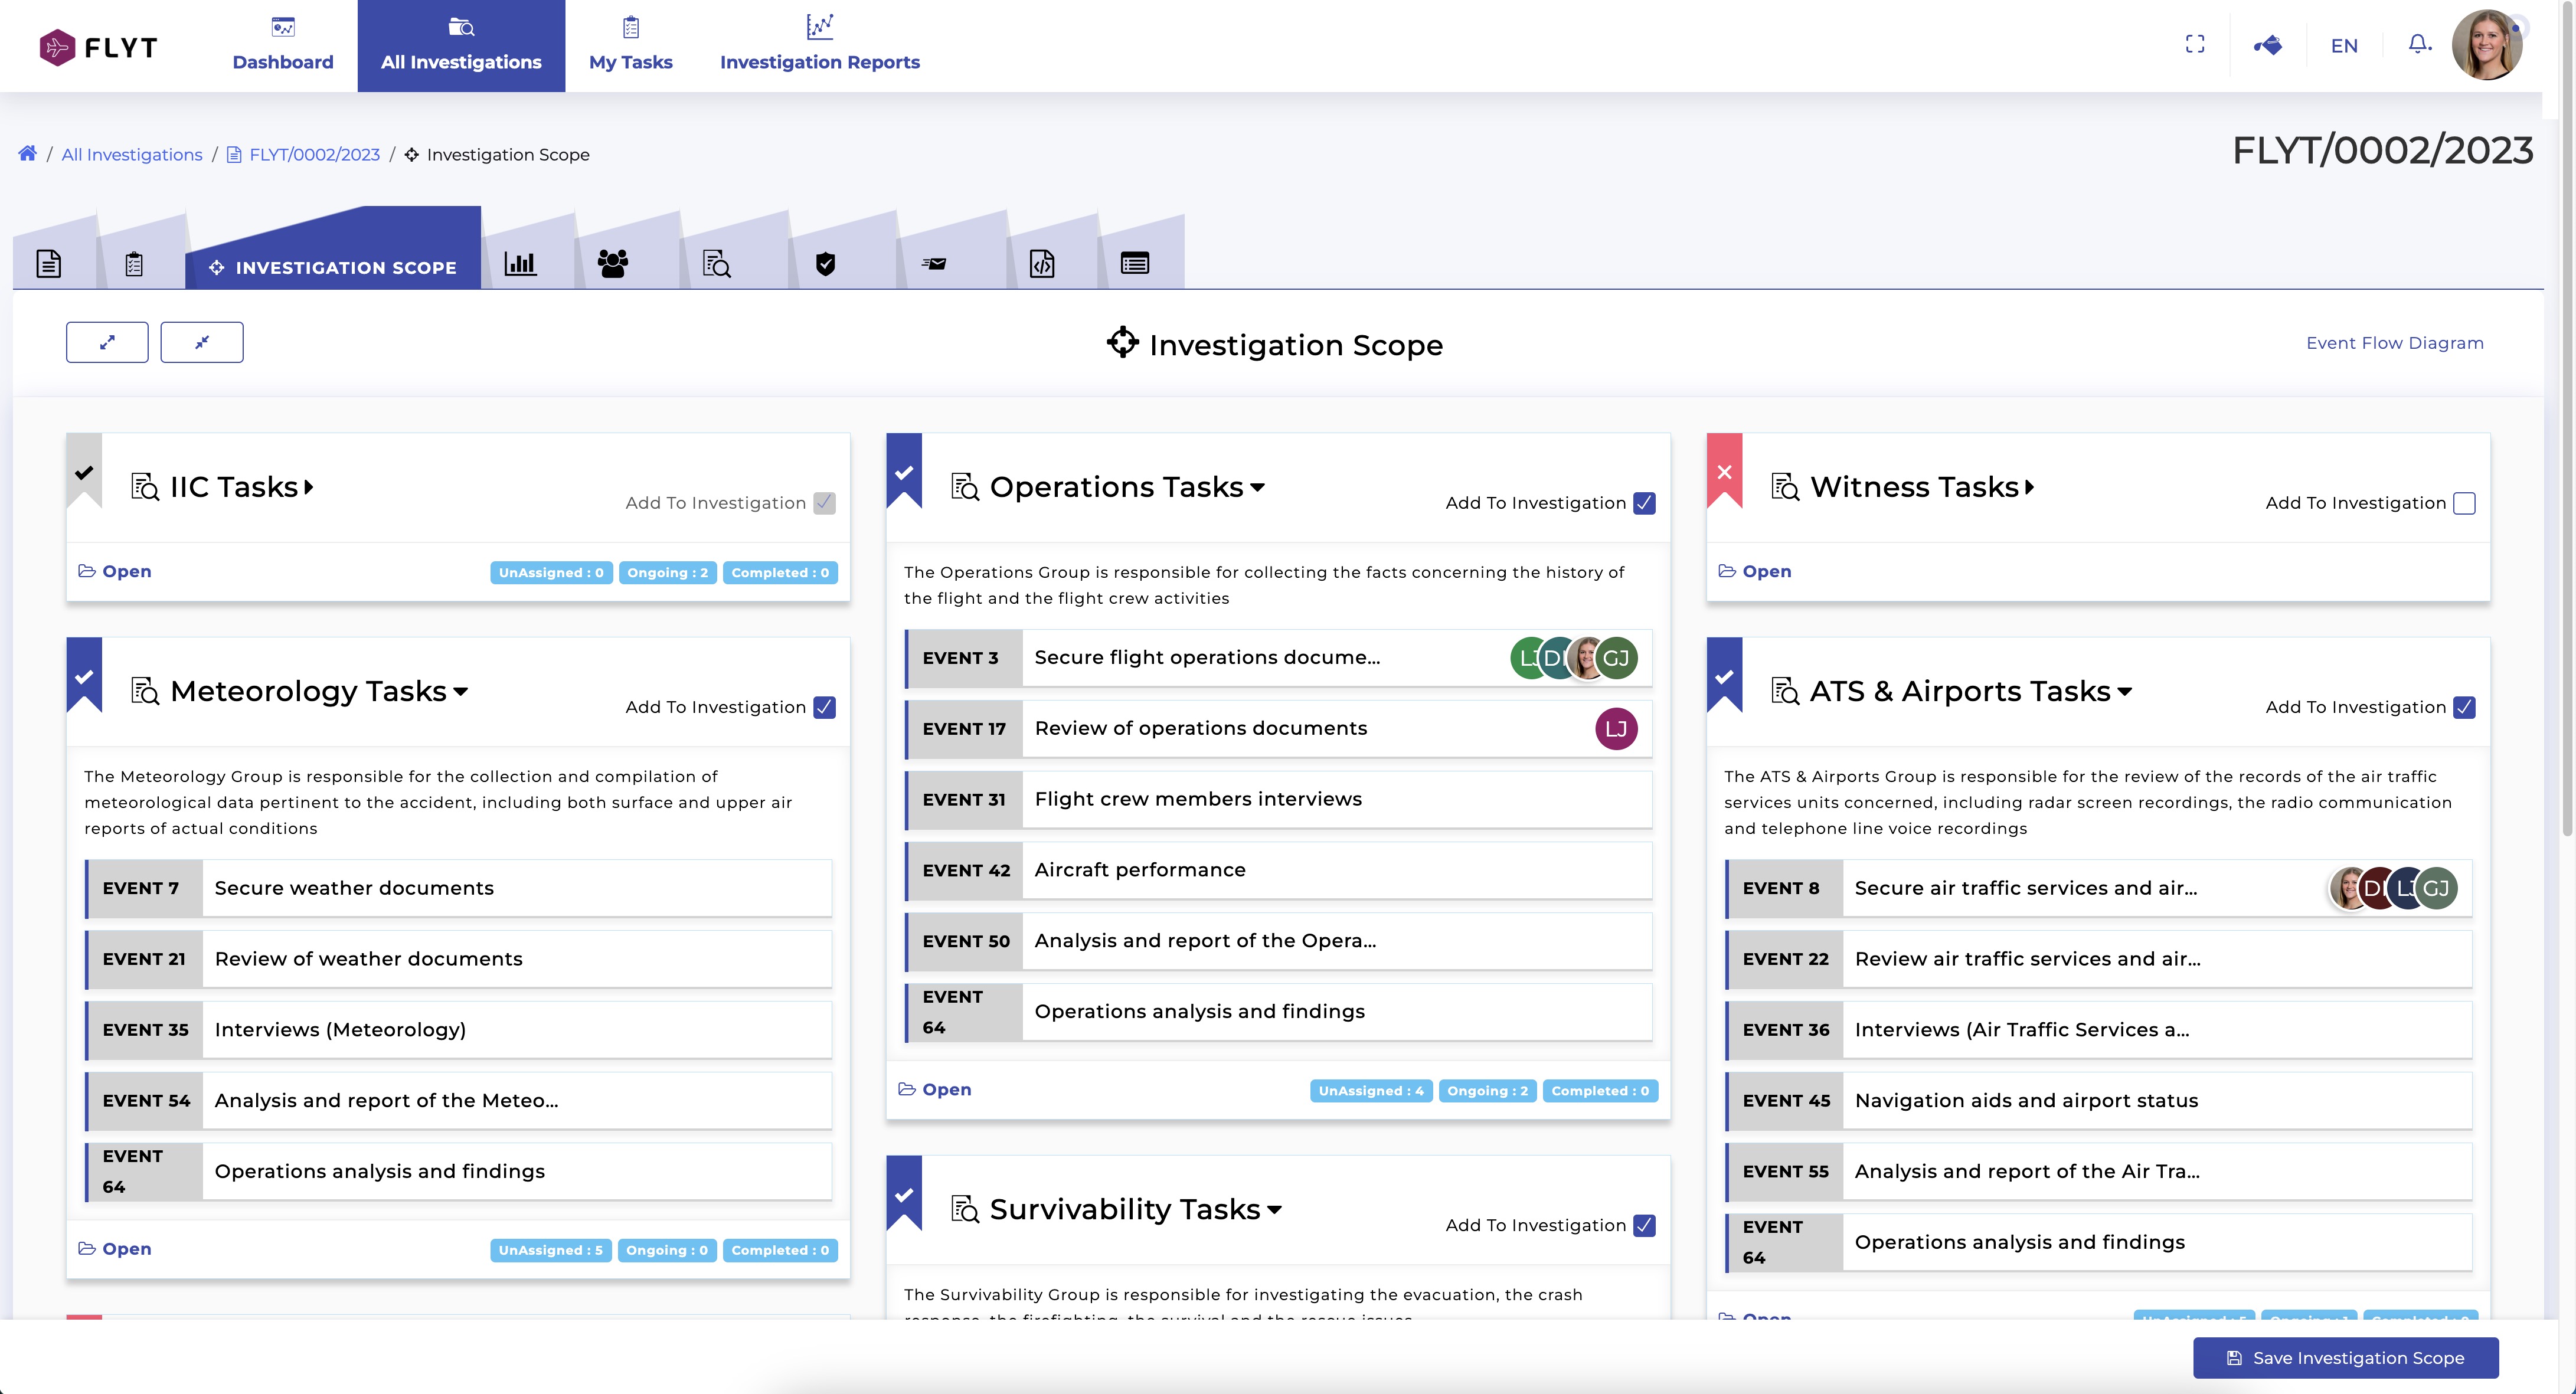Click the bar chart tab icon
Viewport: 2576px width, 1394px height.
(520, 264)
